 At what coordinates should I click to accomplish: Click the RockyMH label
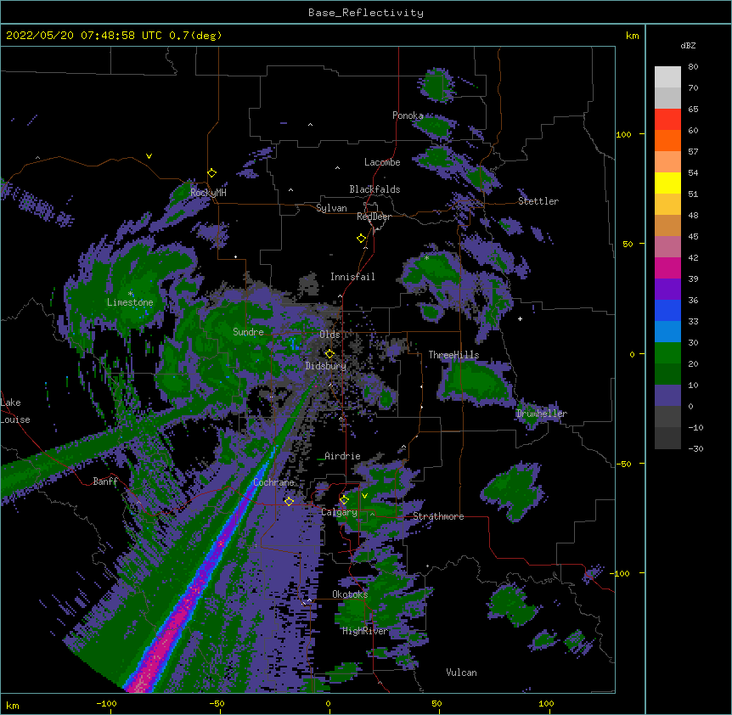tap(208, 192)
